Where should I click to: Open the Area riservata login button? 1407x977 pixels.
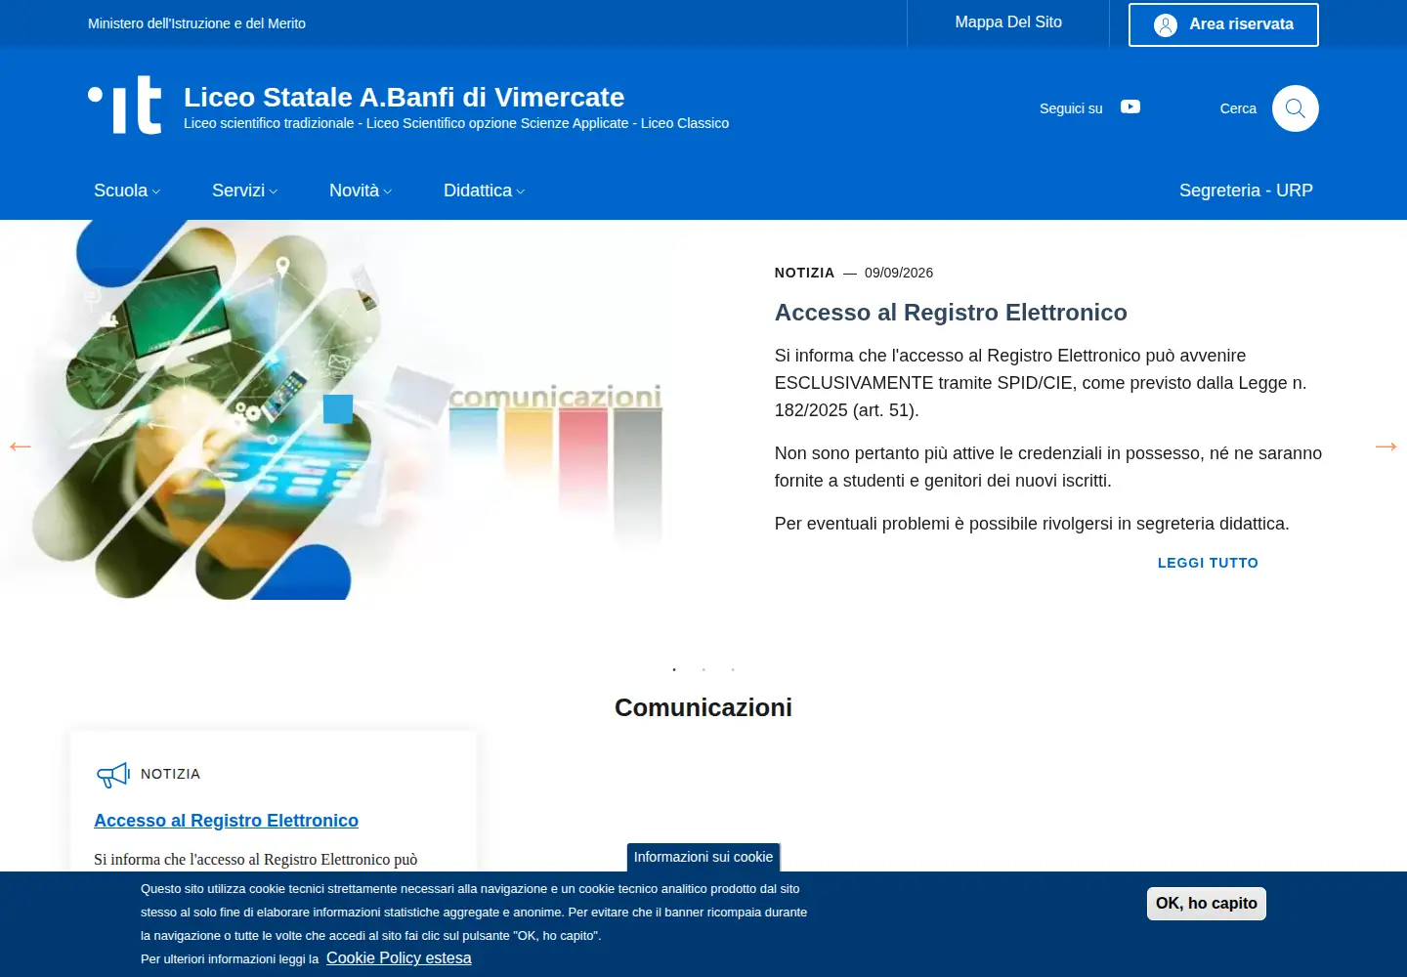1223,25
